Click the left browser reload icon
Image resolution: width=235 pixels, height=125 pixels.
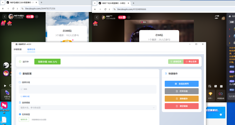[14, 9]
